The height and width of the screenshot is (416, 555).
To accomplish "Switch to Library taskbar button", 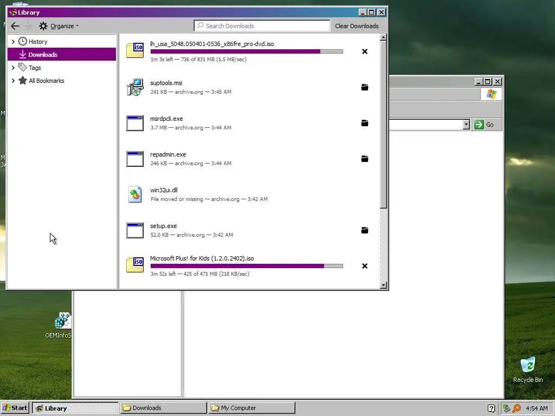I will tap(75, 408).
